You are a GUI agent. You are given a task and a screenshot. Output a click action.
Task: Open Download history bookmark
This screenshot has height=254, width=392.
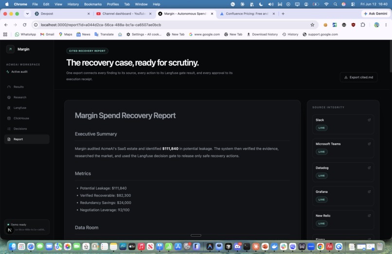coord(262,34)
